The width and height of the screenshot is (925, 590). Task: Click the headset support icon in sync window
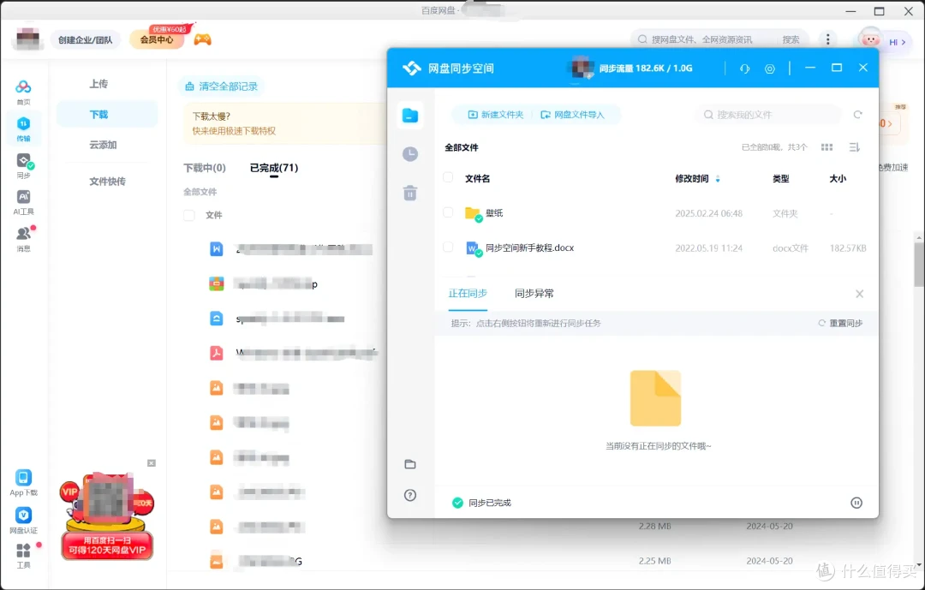coord(744,69)
